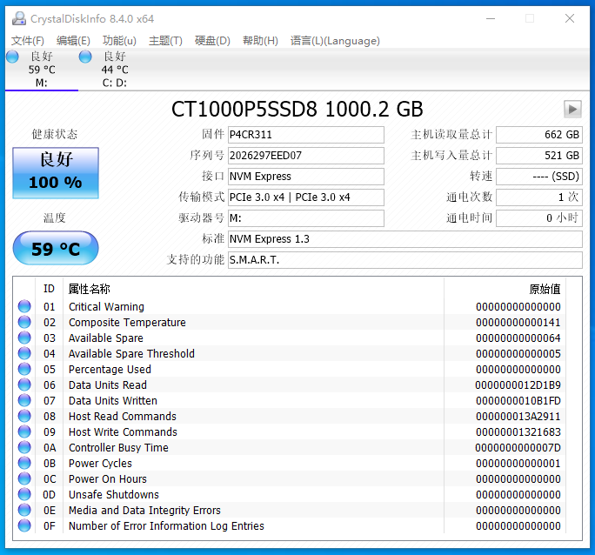Click the firmware field P4CR311
595x555 pixels.
[x=304, y=135]
